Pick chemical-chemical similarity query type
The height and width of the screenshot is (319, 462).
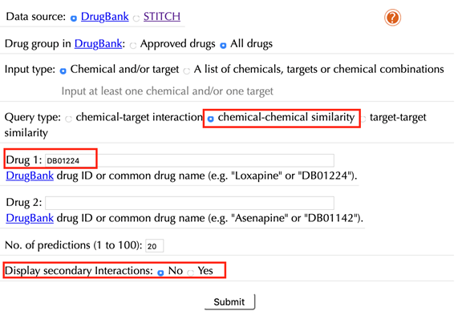click(211, 119)
